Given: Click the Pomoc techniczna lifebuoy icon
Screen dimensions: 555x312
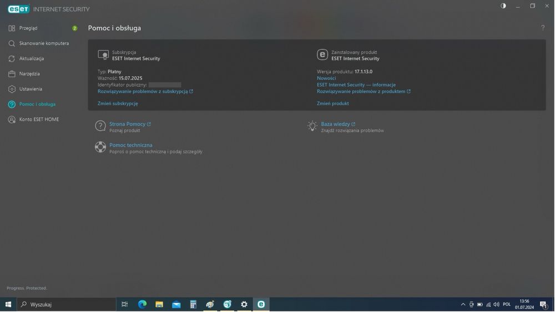Looking at the screenshot, I should coord(100,147).
